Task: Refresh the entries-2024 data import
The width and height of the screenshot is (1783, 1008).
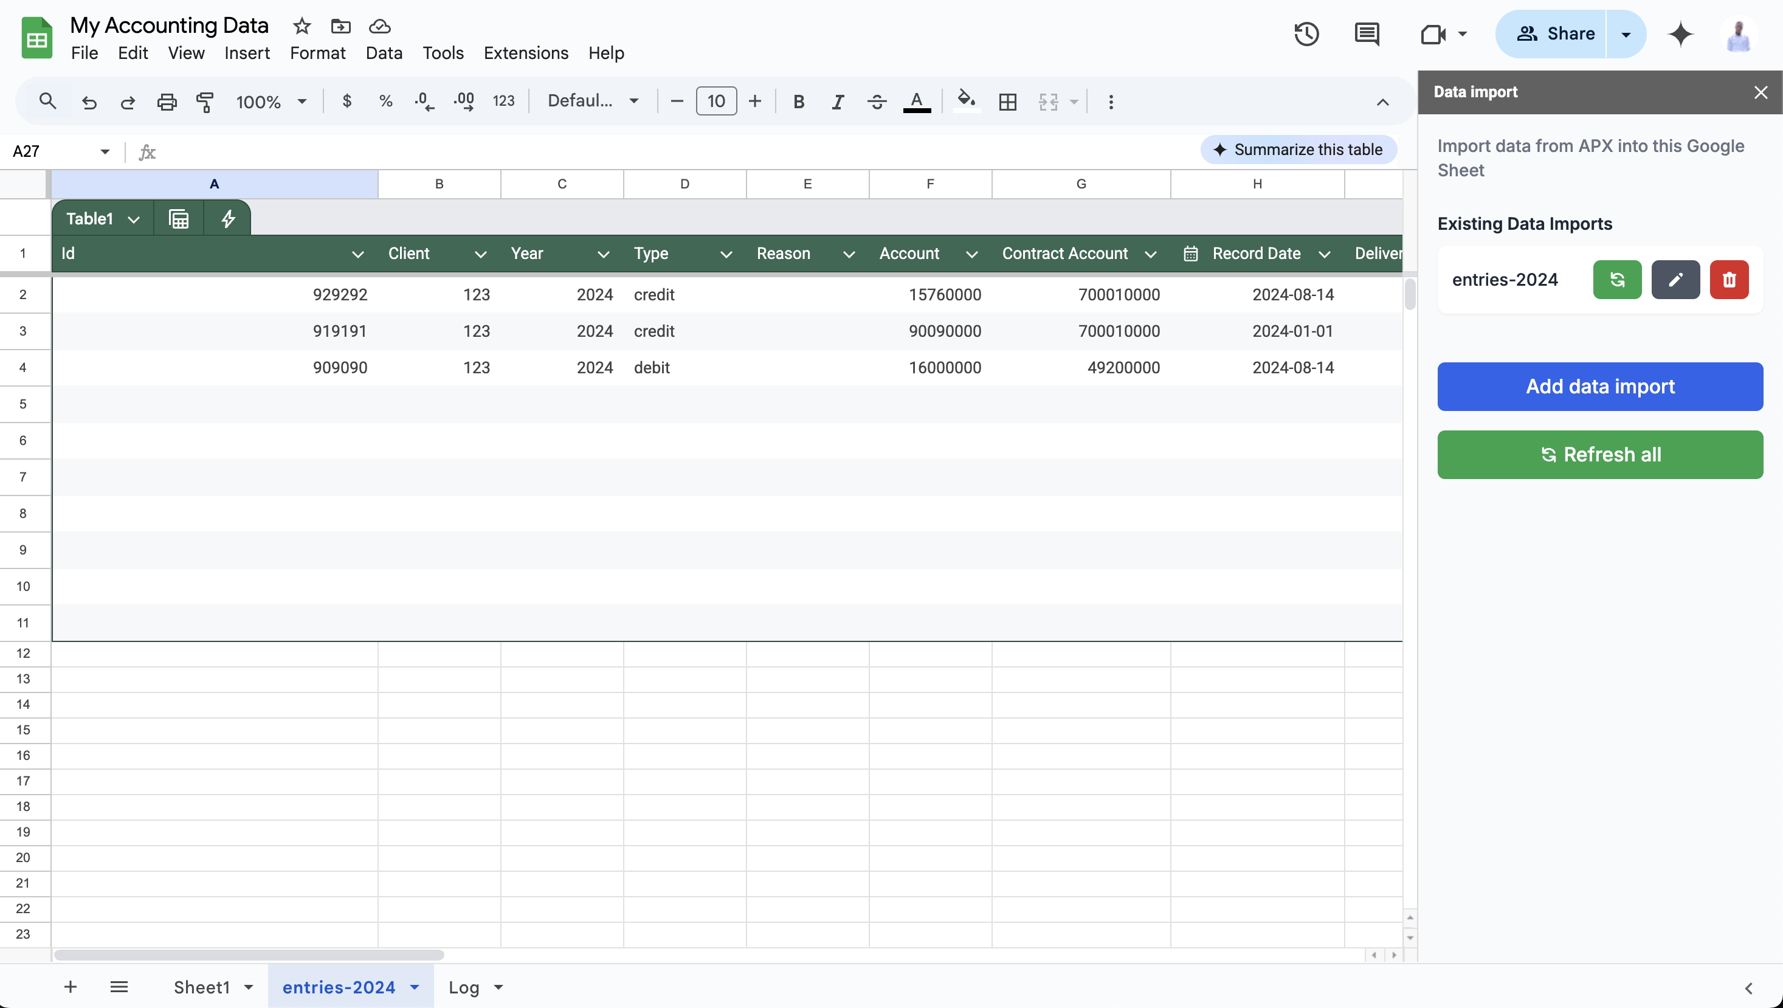Action: click(1616, 280)
